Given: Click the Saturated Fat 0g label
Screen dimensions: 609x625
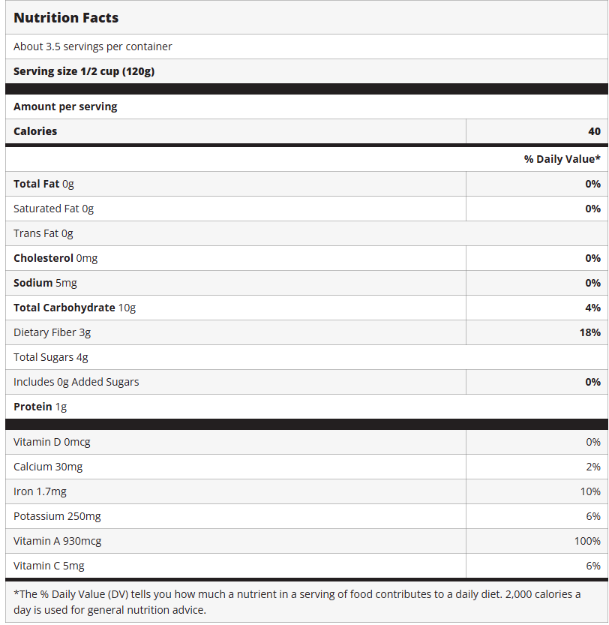Looking at the screenshot, I should (53, 209).
